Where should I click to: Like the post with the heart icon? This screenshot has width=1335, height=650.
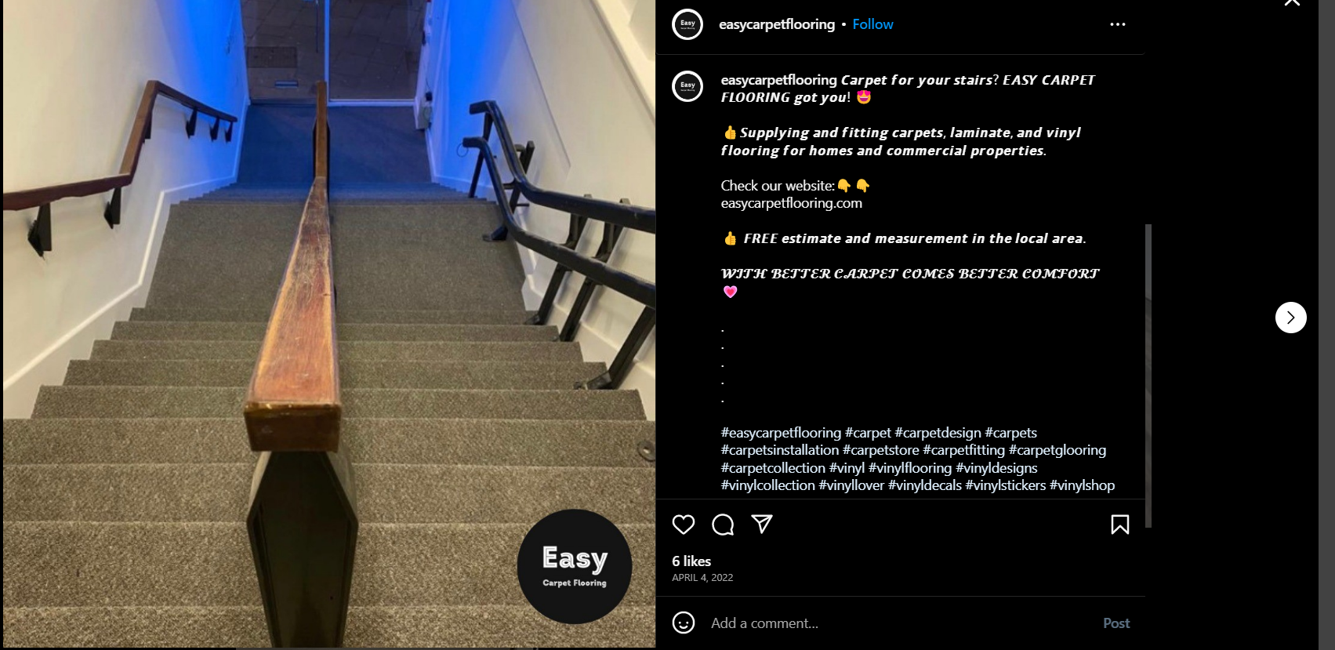point(684,525)
